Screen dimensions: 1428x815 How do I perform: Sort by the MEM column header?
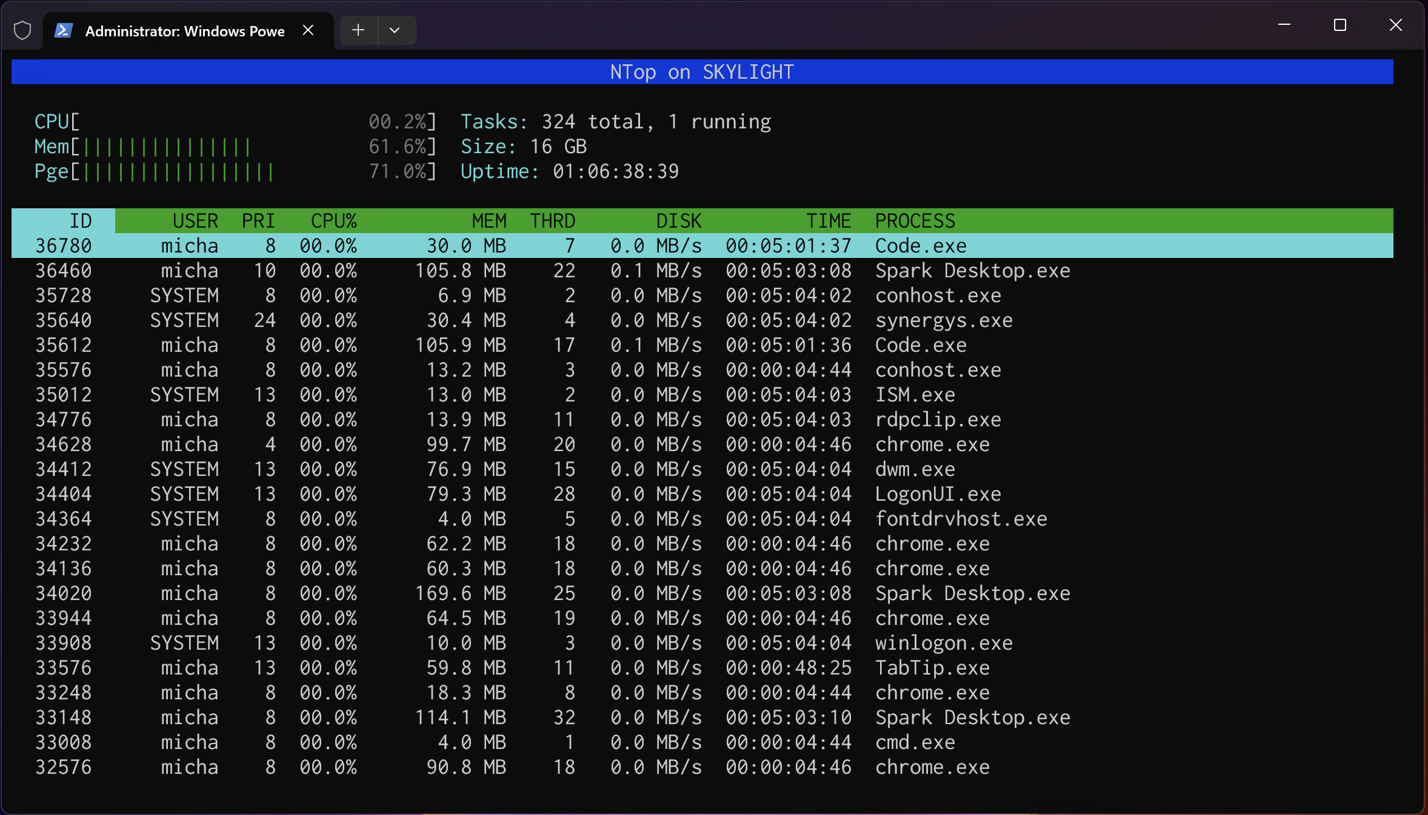489,221
